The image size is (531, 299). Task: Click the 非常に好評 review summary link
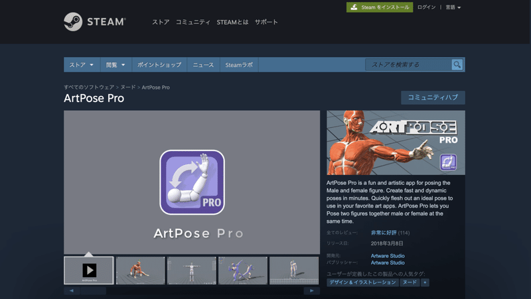[x=384, y=233]
